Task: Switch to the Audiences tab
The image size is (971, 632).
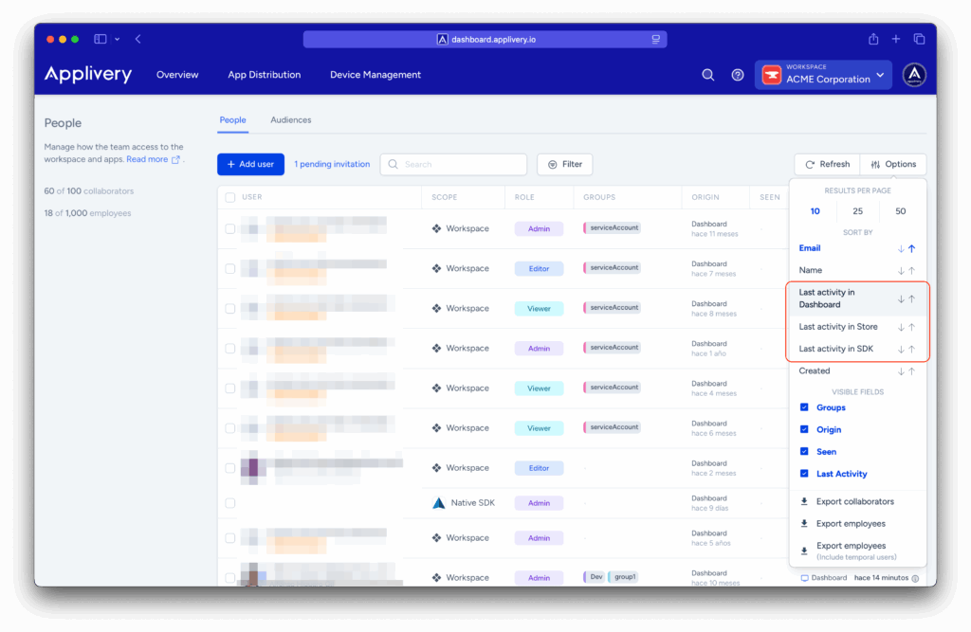Action: [x=290, y=120]
